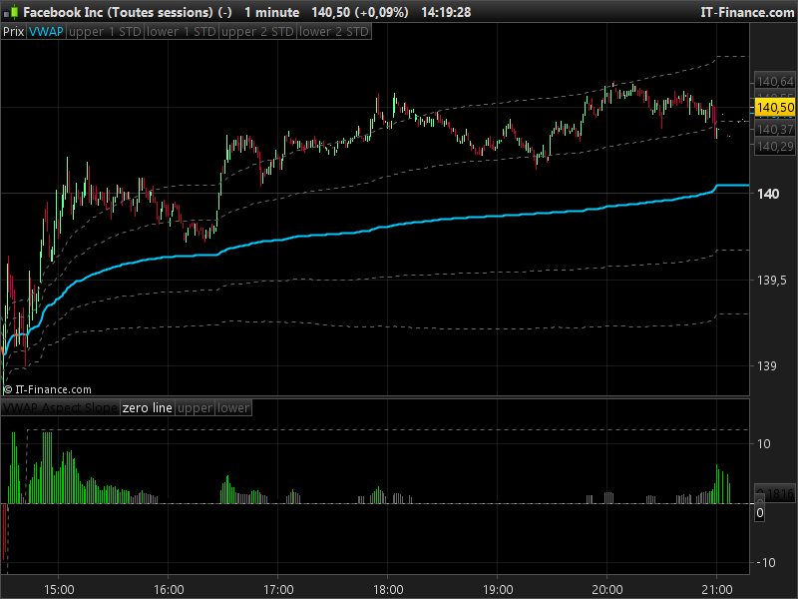Screen dimensions: 798x599
Task: Click the 20:00 time axis label
Action: (607, 590)
